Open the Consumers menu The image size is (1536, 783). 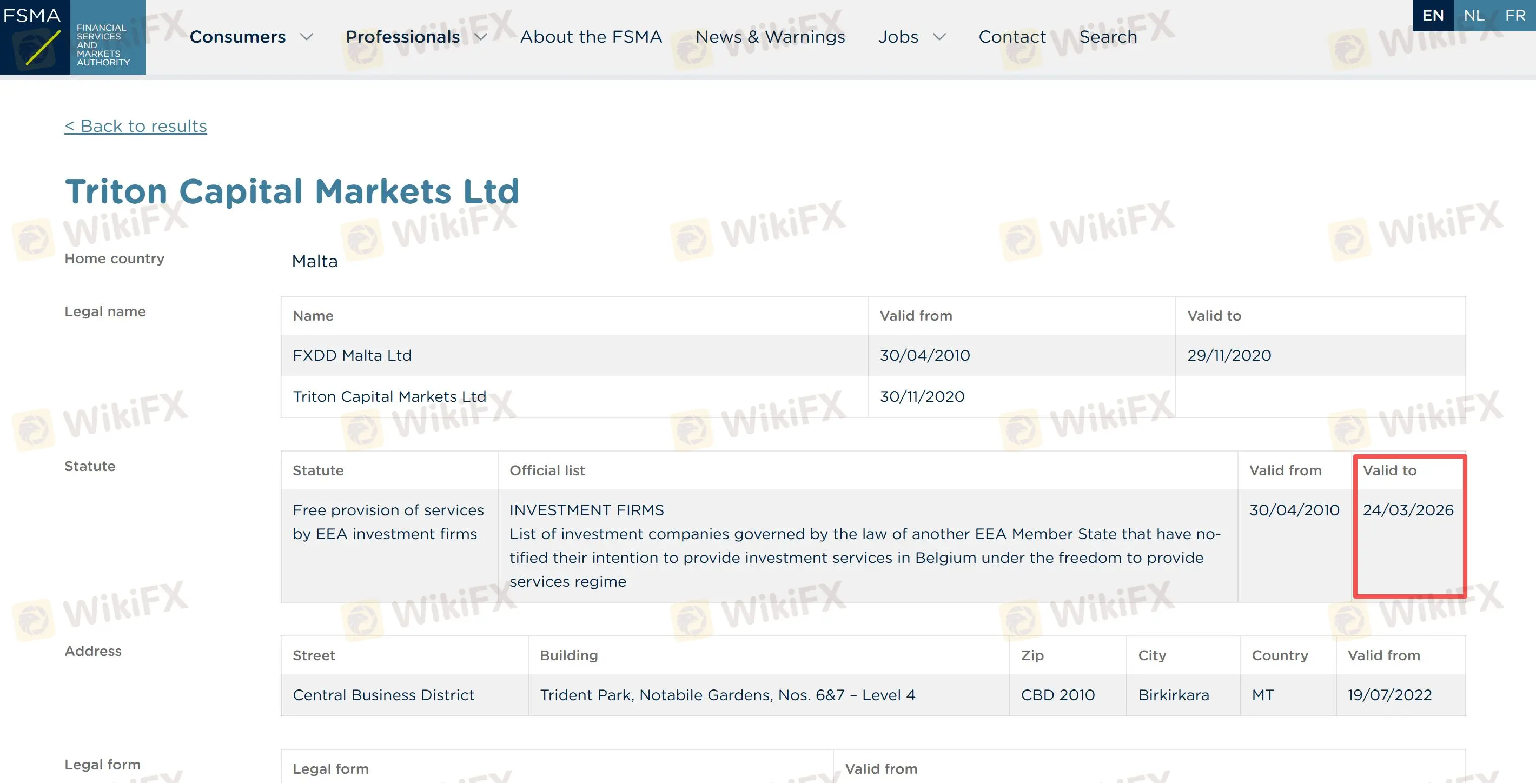pyautogui.click(x=237, y=37)
